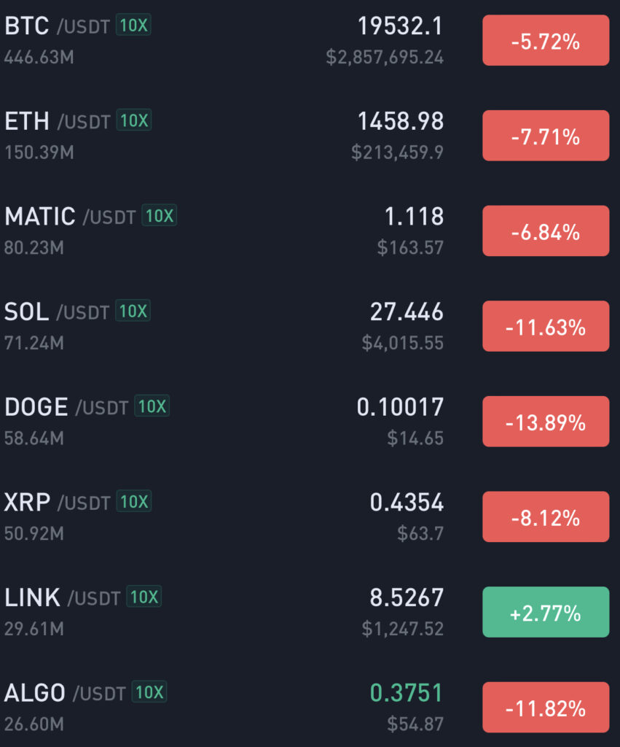Tap the -11.63% change button for SOL
Viewport: 620px width, 747px height.
[x=545, y=327]
